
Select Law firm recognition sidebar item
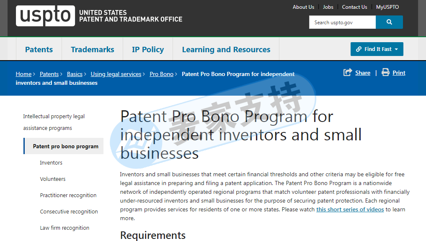(x=65, y=228)
